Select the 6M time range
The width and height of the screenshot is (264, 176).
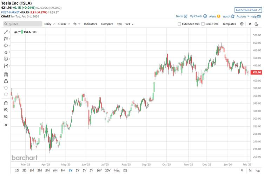point(55,170)
